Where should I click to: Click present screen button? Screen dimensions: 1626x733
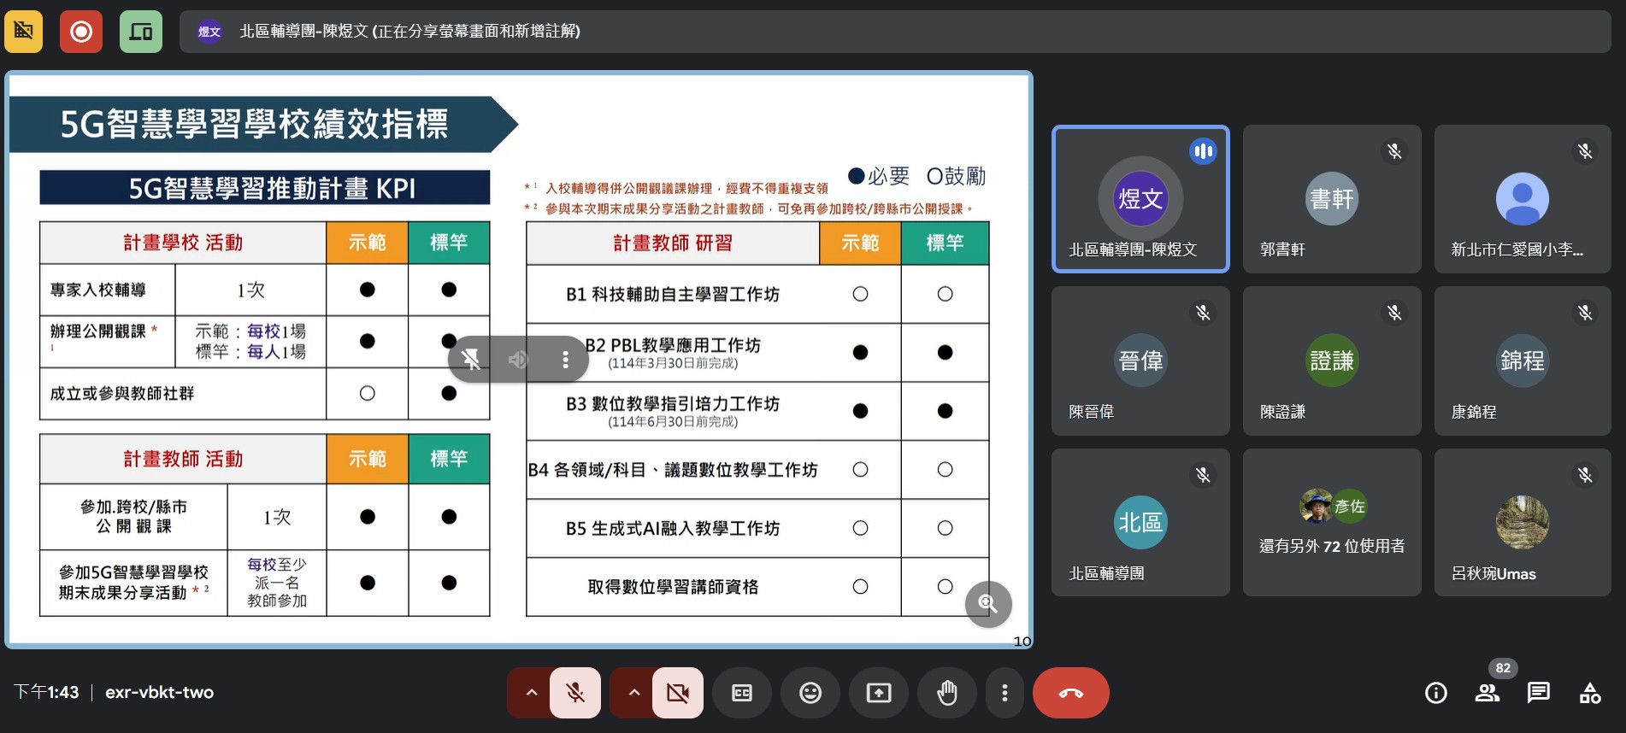pyautogui.click(x=878, y=693)
